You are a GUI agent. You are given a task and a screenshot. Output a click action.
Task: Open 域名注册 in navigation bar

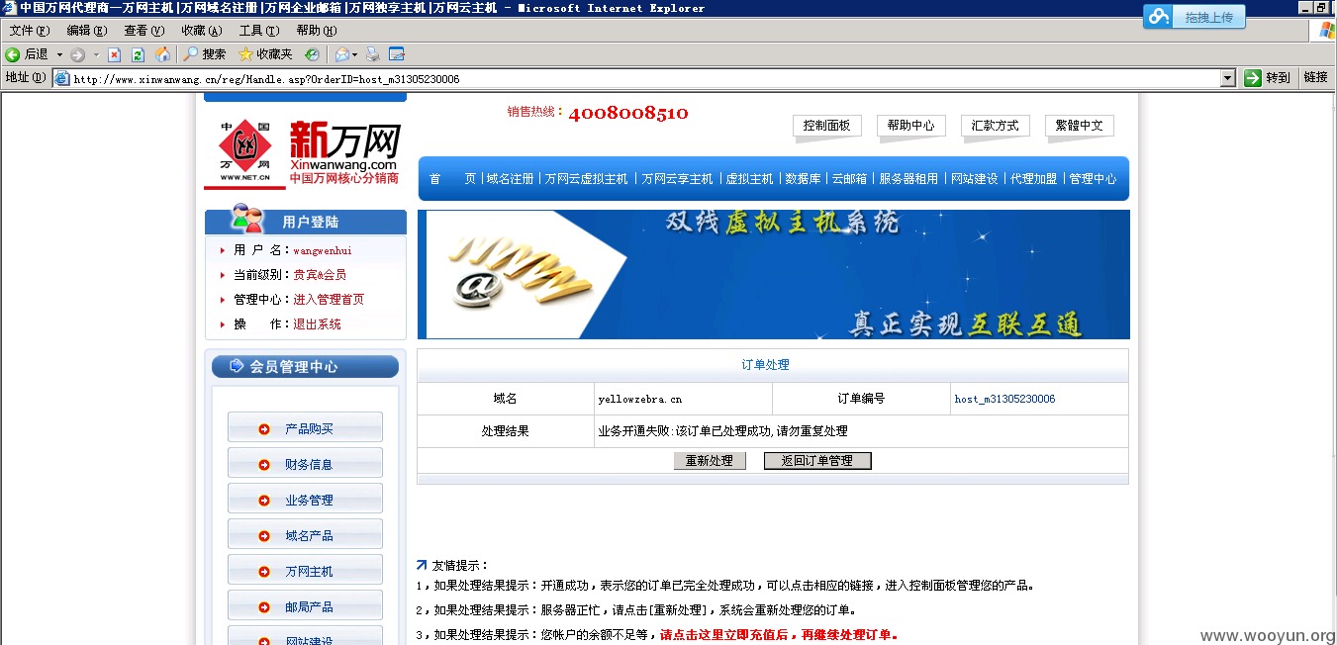510,179
